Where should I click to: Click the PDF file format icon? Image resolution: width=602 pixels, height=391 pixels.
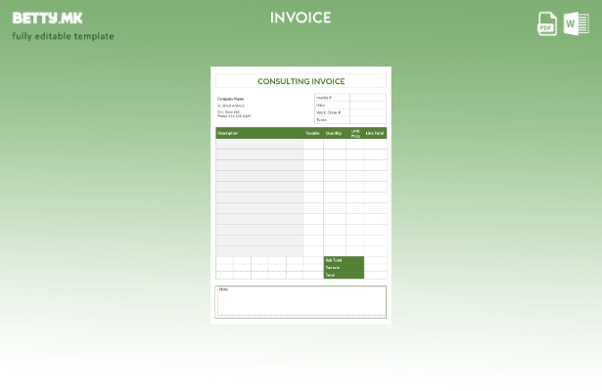[547, 24]
